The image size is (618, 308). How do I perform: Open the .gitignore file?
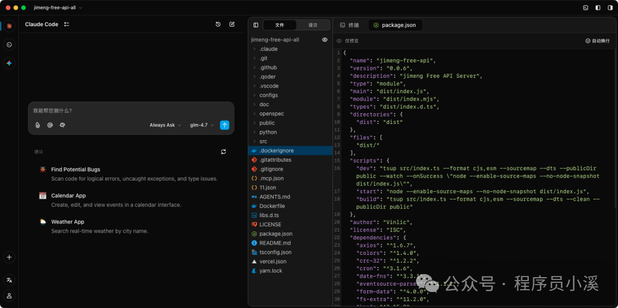[x=290, y=169]
